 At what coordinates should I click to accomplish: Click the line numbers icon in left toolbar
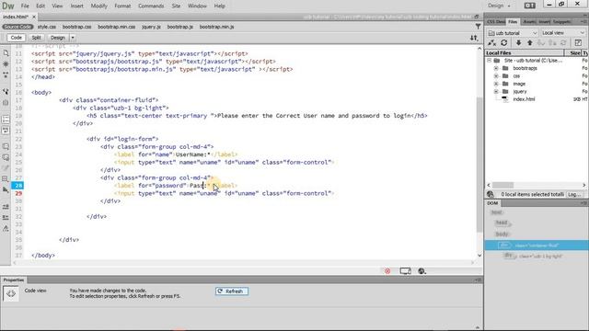[x=6, y=120]
